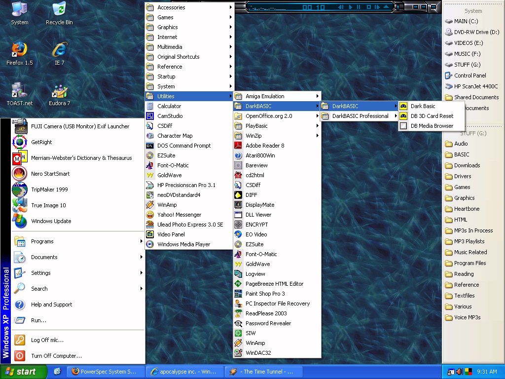Open TripMaker 1999
The image size is (505, 379).
pos(78,189)
